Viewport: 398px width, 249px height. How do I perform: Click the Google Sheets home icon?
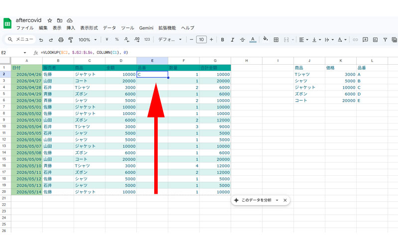tap(7, 23)
